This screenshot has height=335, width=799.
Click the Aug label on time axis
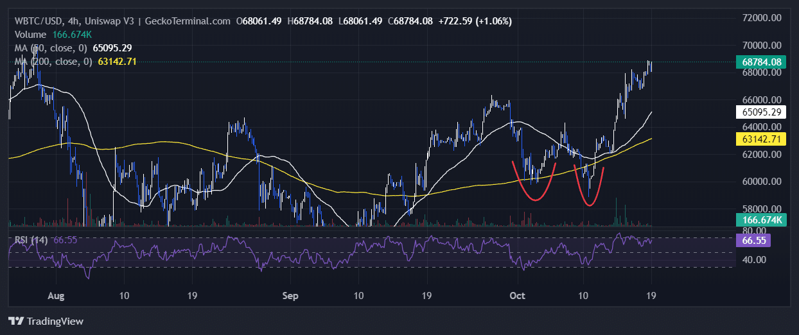[57, 296]
